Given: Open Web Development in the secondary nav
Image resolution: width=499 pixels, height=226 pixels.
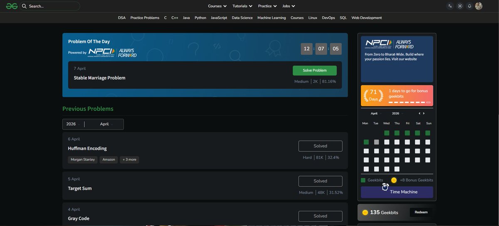Looking at the screenshot, I should coord(367,18).
